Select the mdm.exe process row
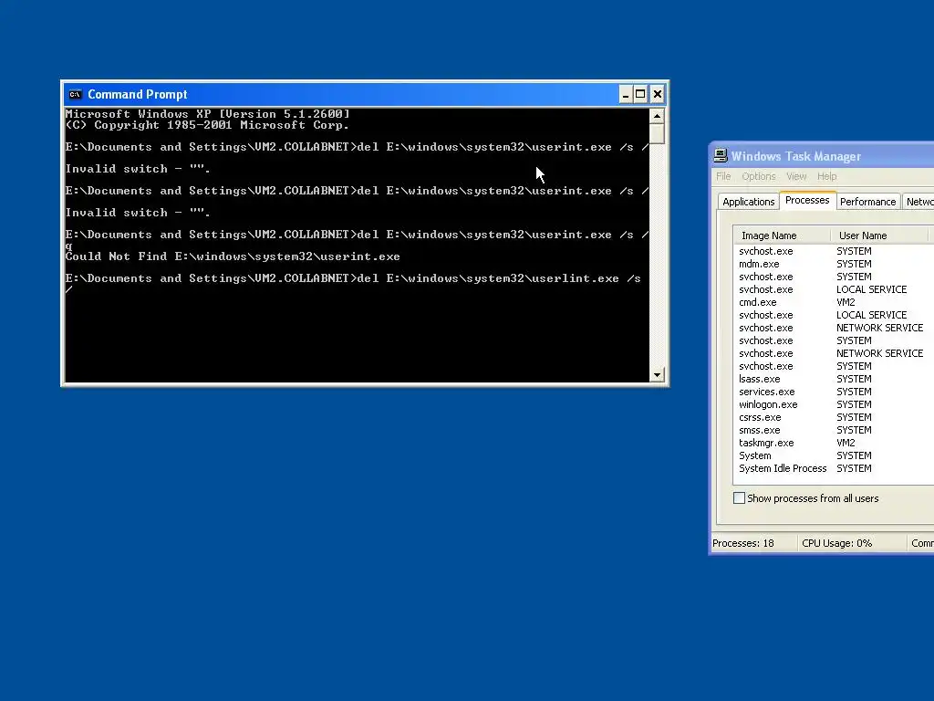 (834, 264)
